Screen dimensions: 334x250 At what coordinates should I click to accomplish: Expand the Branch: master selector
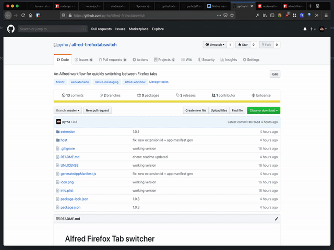[x=67, y=110]
